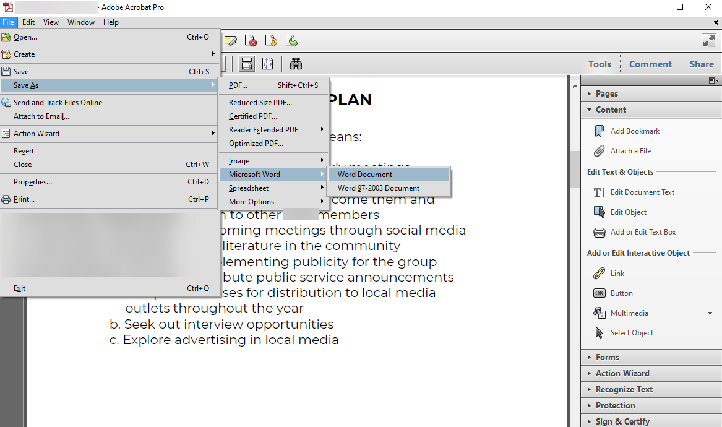Viewport: 722px width, 427px height.
Task: Click the Find binoculars icon
Action: (x=296, y=64)
